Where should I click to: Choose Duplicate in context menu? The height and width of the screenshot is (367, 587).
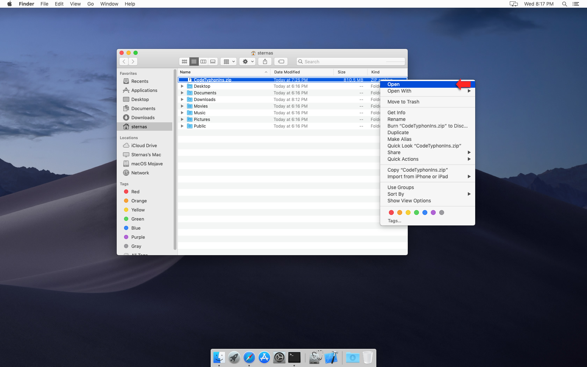(427, 132)
